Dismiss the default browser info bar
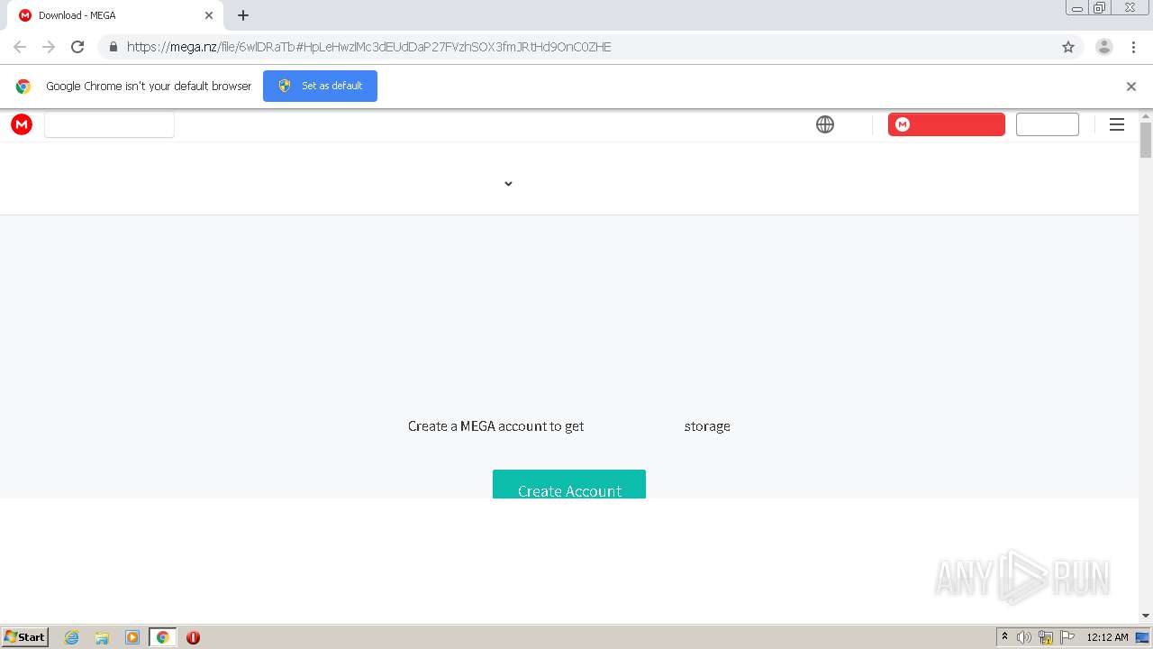Image resolution: width=1153 pixels, height=649 pixels. [1131, 87]
